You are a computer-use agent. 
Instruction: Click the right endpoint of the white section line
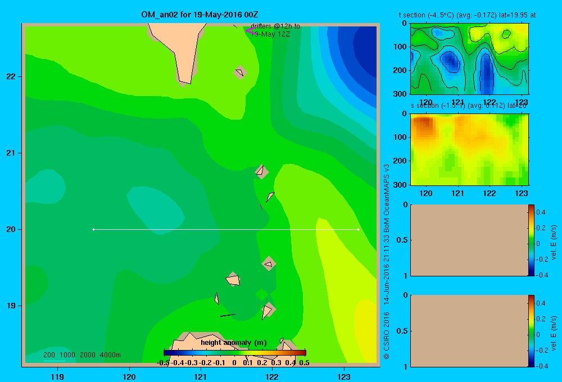coord(358,229)
